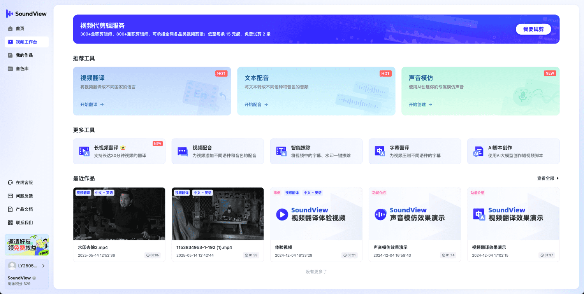Image resolution: width=584 pixels, height=294 pixels.
Task: Click the 智能擦除 title text
Action: (x=301, y=148)
